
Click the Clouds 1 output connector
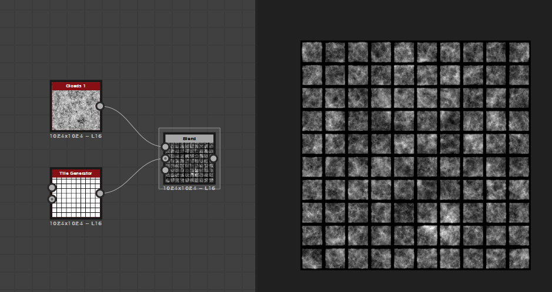(x=100, y=106)
